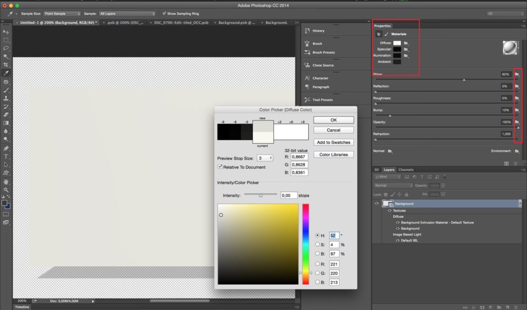This screenshot has width=527, height=310.
Task: Pick the Hand tool
Action: [x=6, y=181]
